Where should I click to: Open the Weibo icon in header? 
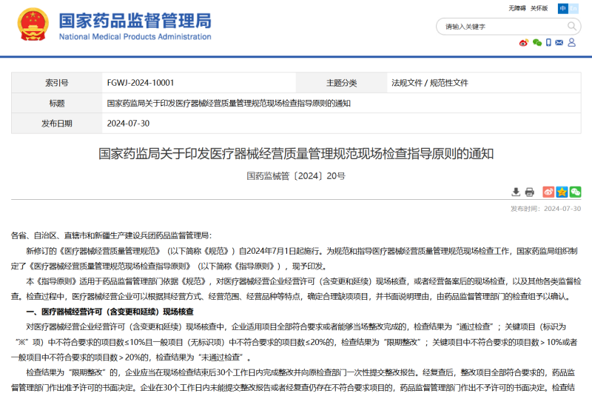point(524,43)
